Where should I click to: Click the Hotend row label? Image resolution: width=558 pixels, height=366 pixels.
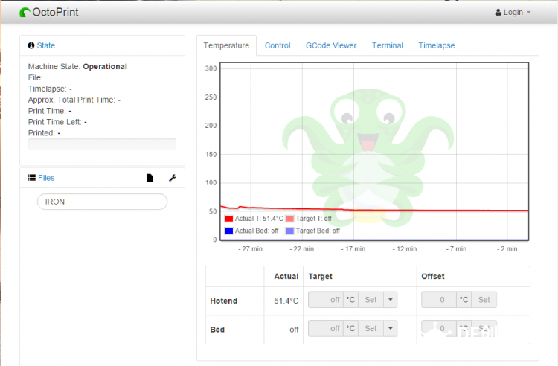[x=223, y=301]
